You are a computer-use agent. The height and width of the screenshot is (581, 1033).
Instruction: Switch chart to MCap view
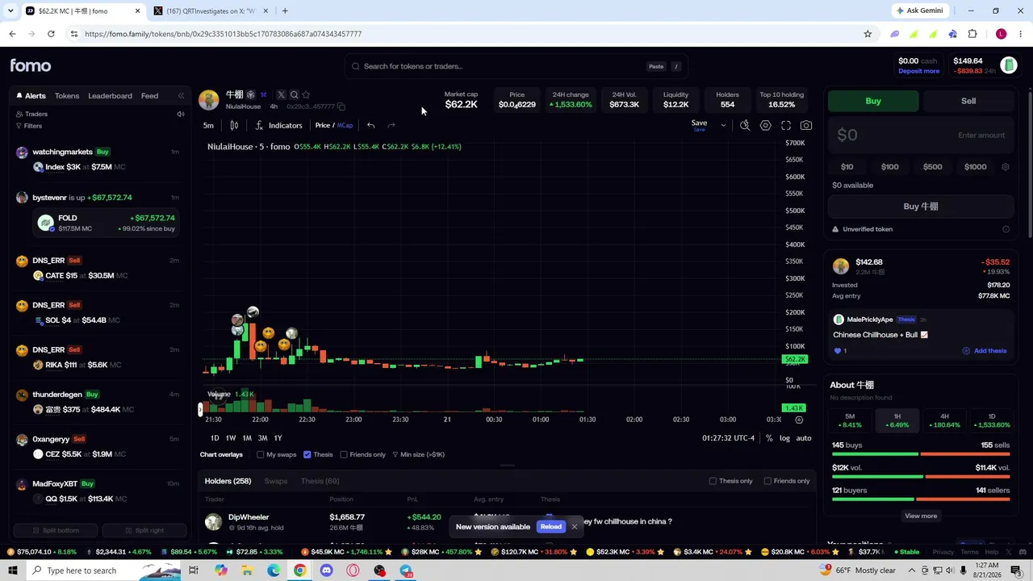tap(345, 126)
